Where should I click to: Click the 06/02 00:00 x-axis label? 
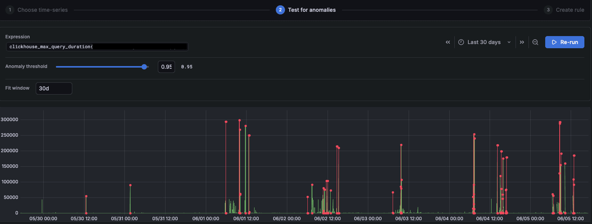(x=287, y=219)
